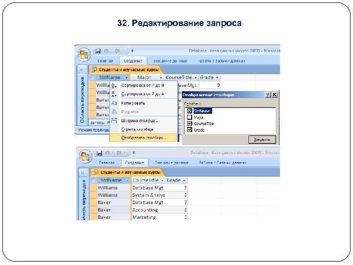Click select-all corner cell in lower datasheet

(93, 180)
